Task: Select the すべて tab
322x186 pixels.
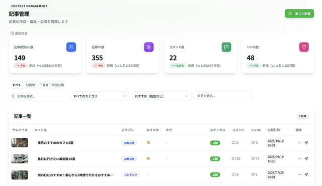Action: tap(17, 85)
